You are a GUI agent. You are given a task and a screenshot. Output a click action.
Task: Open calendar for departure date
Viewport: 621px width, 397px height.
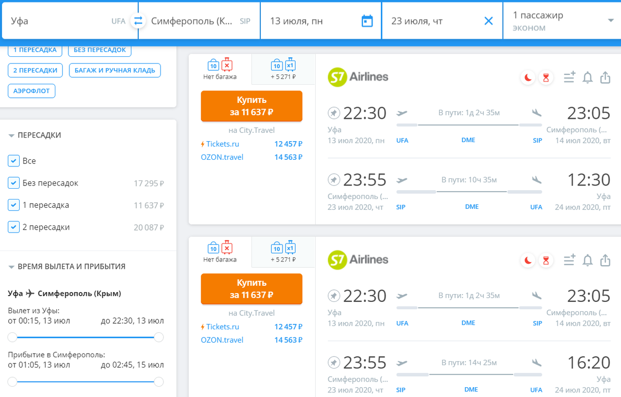(x=367, y=21)
